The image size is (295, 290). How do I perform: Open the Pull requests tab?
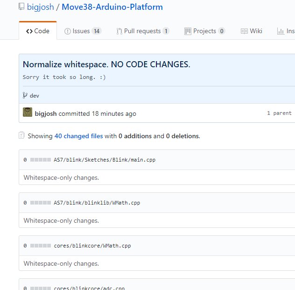[x=142, y=31]
